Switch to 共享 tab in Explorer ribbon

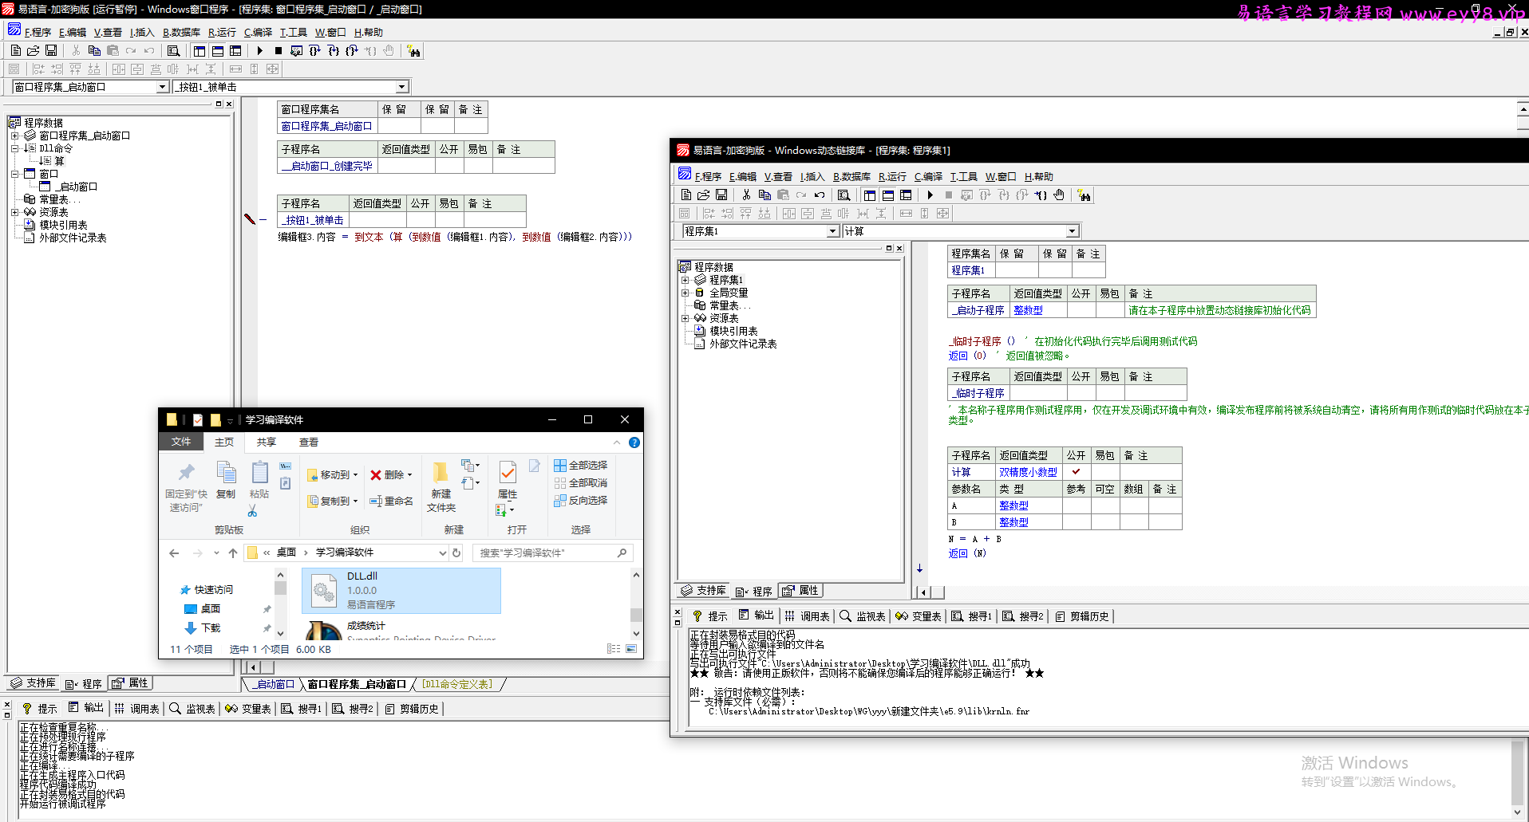pos(266,442)
